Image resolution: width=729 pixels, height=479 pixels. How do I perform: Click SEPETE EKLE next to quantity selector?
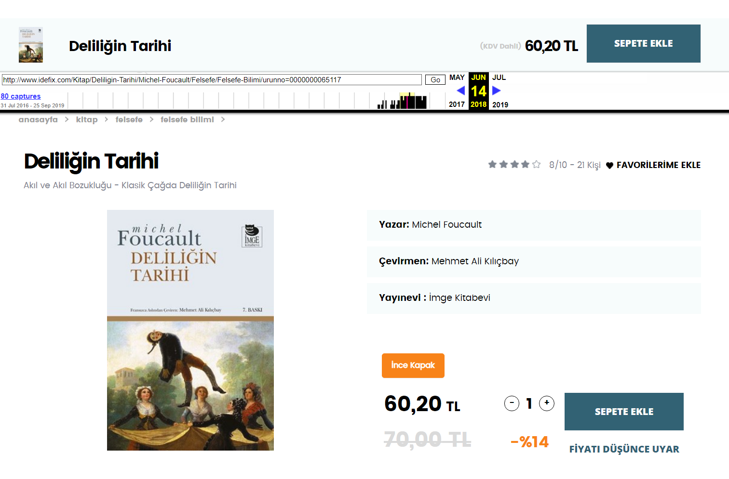pyautogui.click(x=624, y=412)
